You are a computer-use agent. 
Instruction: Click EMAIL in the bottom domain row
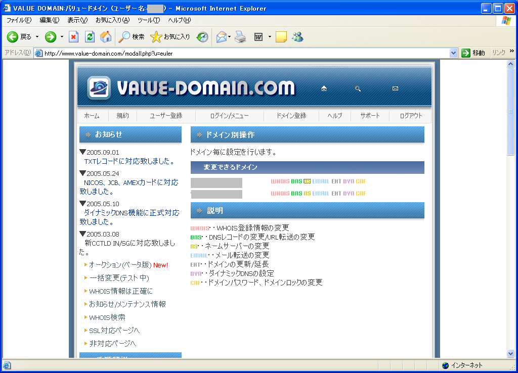coord(321,194)
